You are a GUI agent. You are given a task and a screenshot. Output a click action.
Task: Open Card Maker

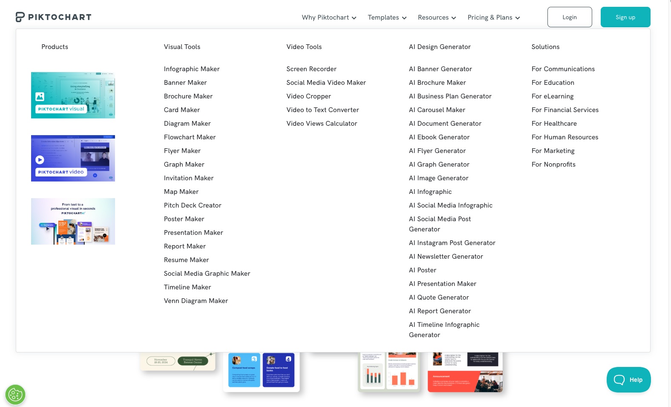click(182, 110)
